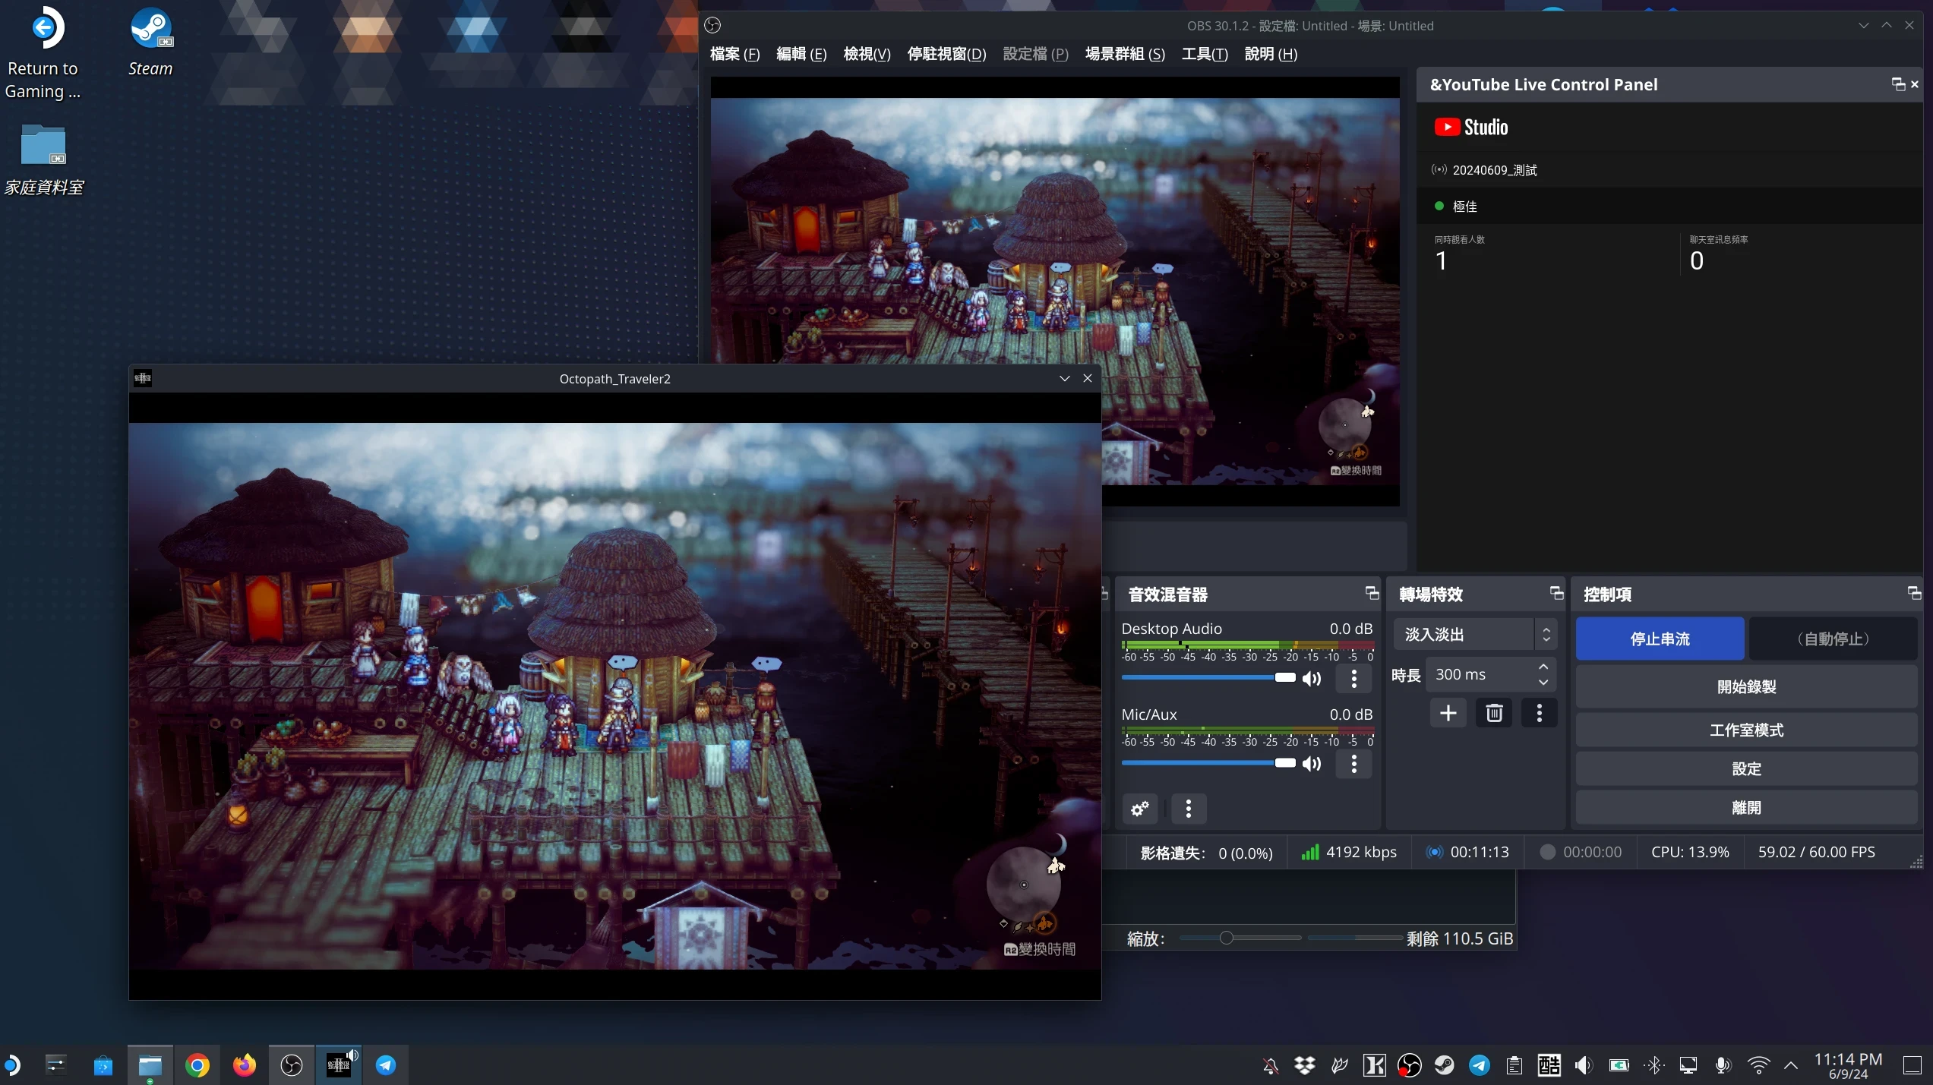This screenshot has height=1085, width=1933.
Task: Open Dropbox tray icon
Action: 1305,1065
